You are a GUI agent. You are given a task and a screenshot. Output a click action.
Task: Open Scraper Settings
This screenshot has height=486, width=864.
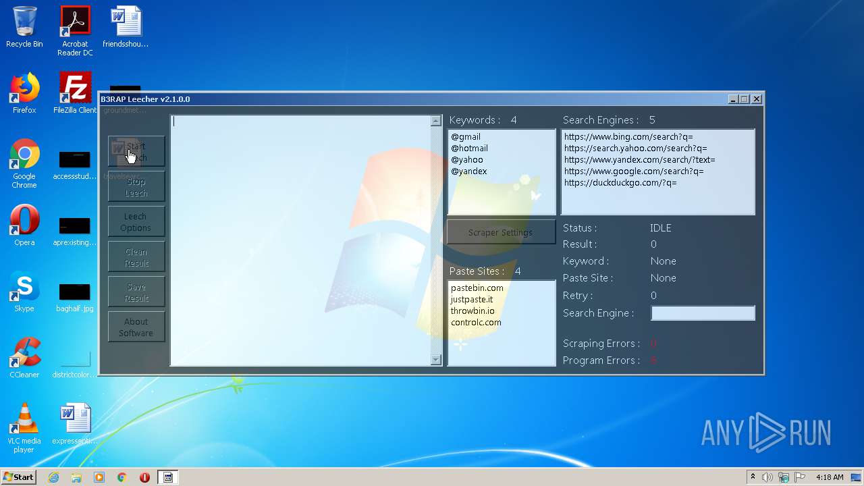tap(501, 232)
